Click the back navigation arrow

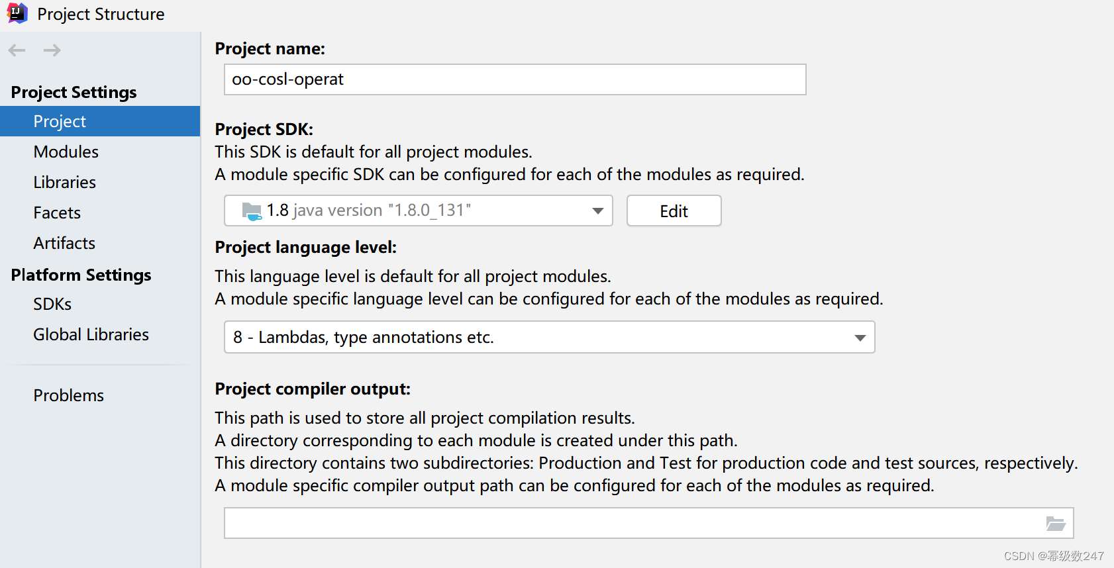pyautogui.click(x=17, y=50)
